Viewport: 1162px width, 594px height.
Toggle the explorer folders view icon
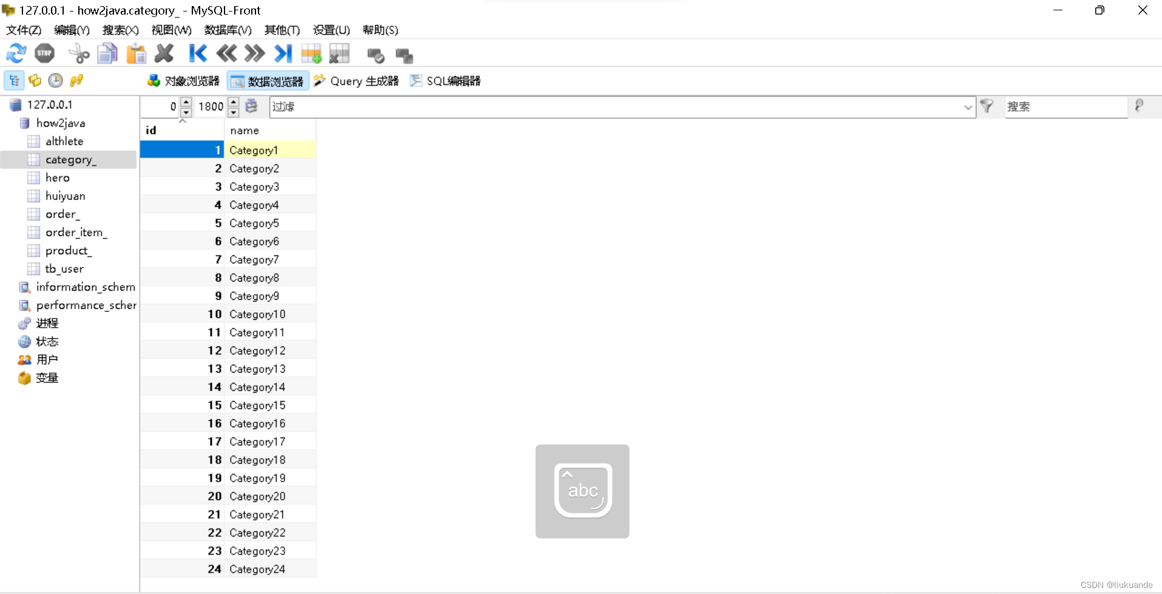(35, 80)
